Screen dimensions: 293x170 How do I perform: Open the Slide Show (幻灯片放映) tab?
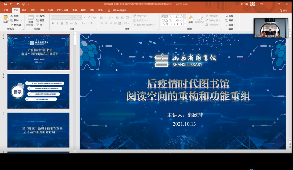click(62, 10)
